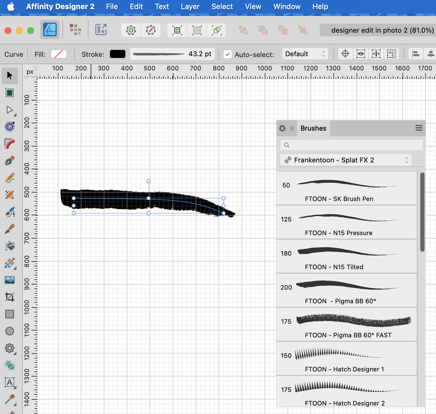Open the View menu

[x=253, y=7]
